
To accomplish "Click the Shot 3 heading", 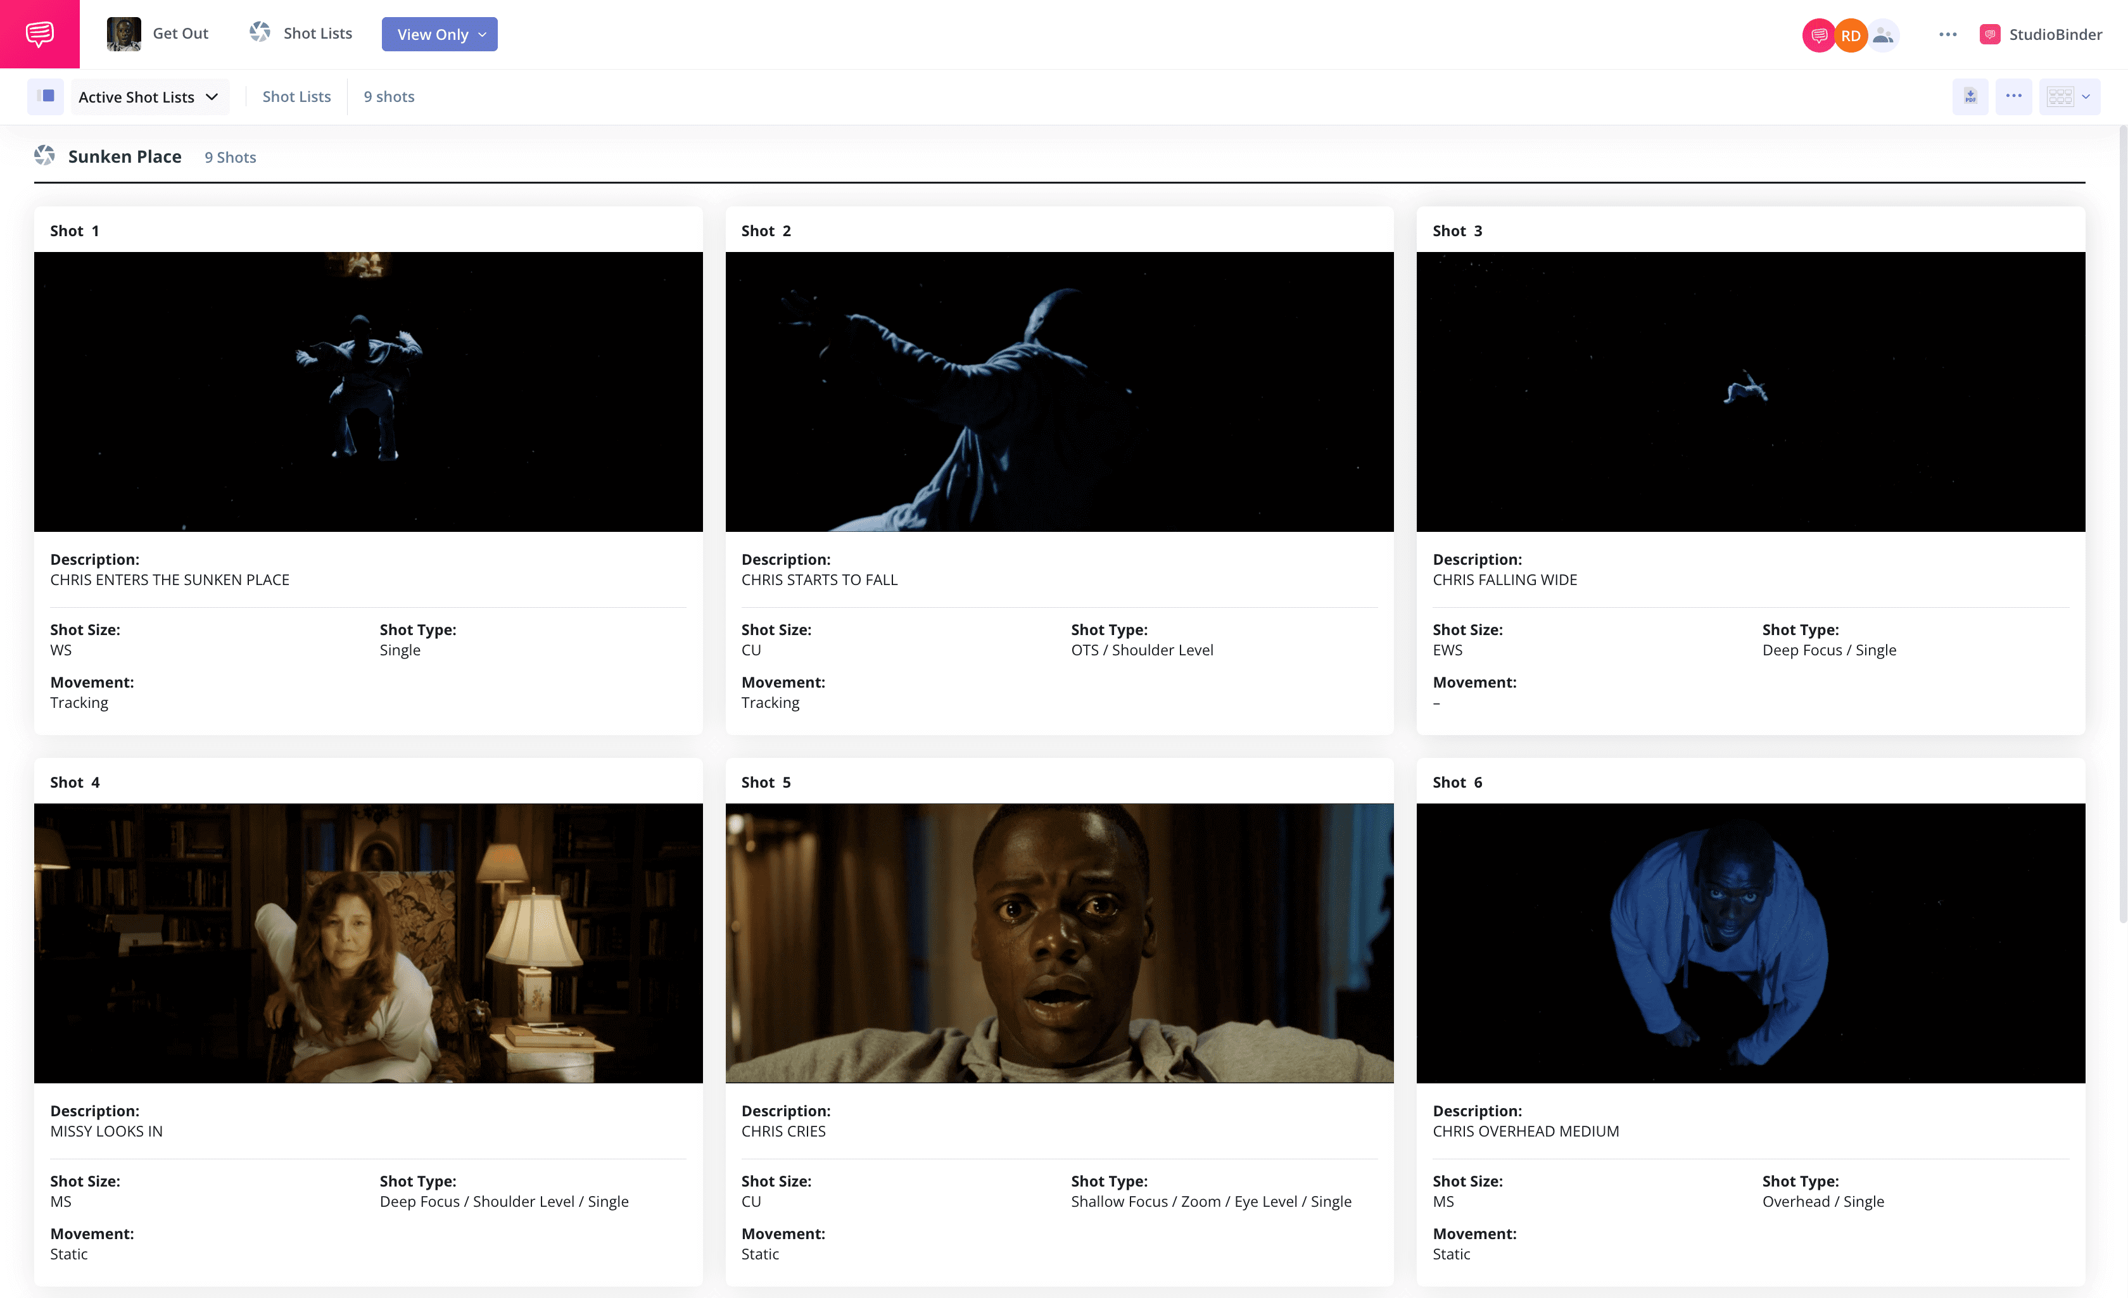I will pos(1457,230).
